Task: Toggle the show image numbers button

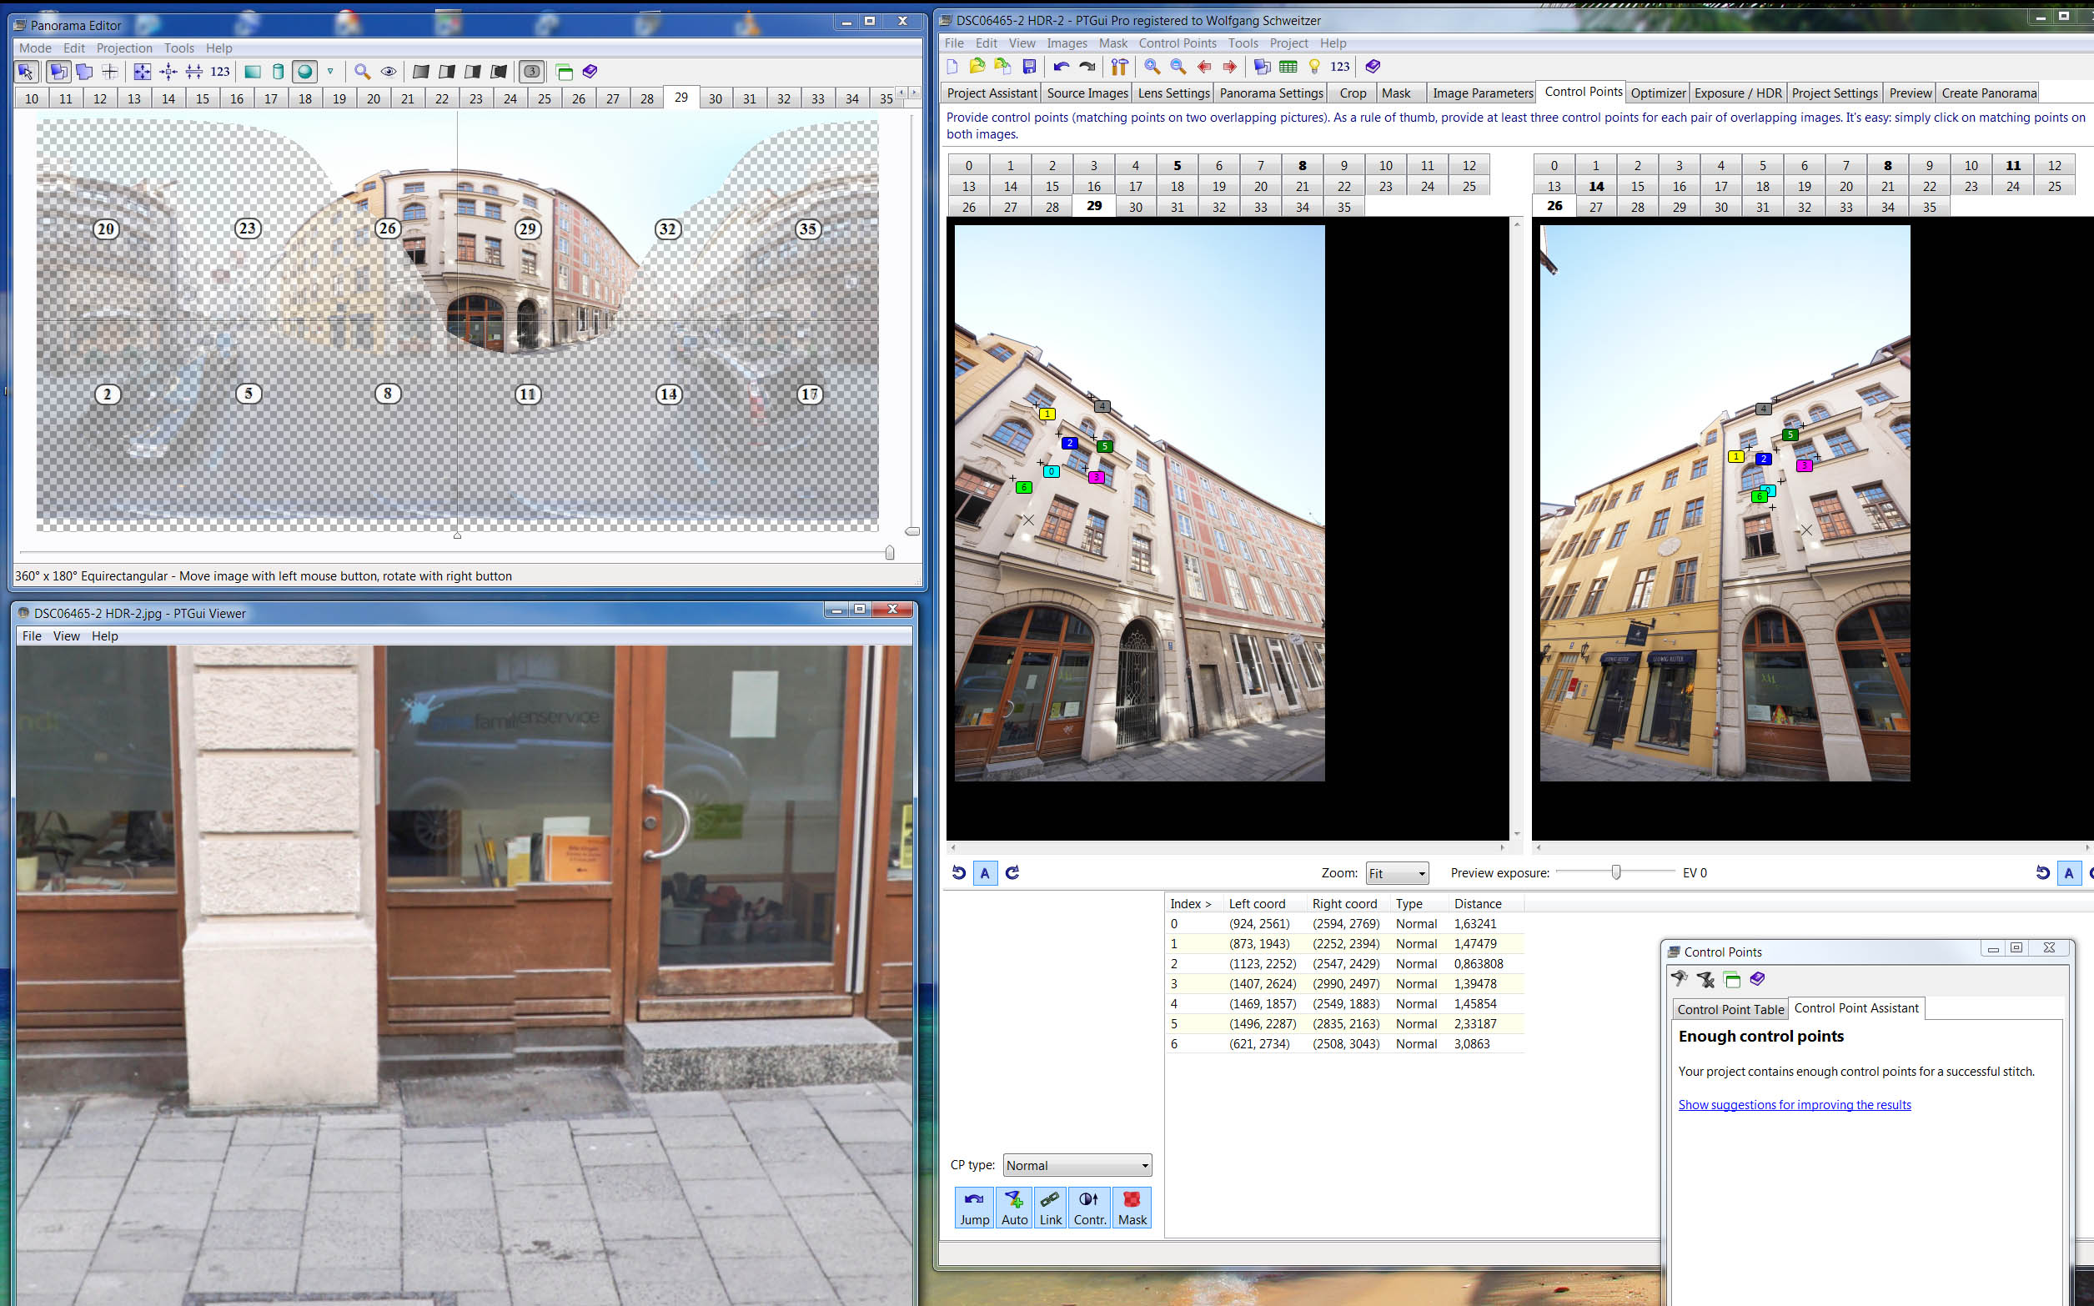Action: (x=532, y=72)
